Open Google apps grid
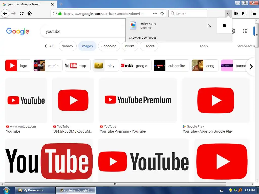Screen dimensions: 259x194 (245, 31)
